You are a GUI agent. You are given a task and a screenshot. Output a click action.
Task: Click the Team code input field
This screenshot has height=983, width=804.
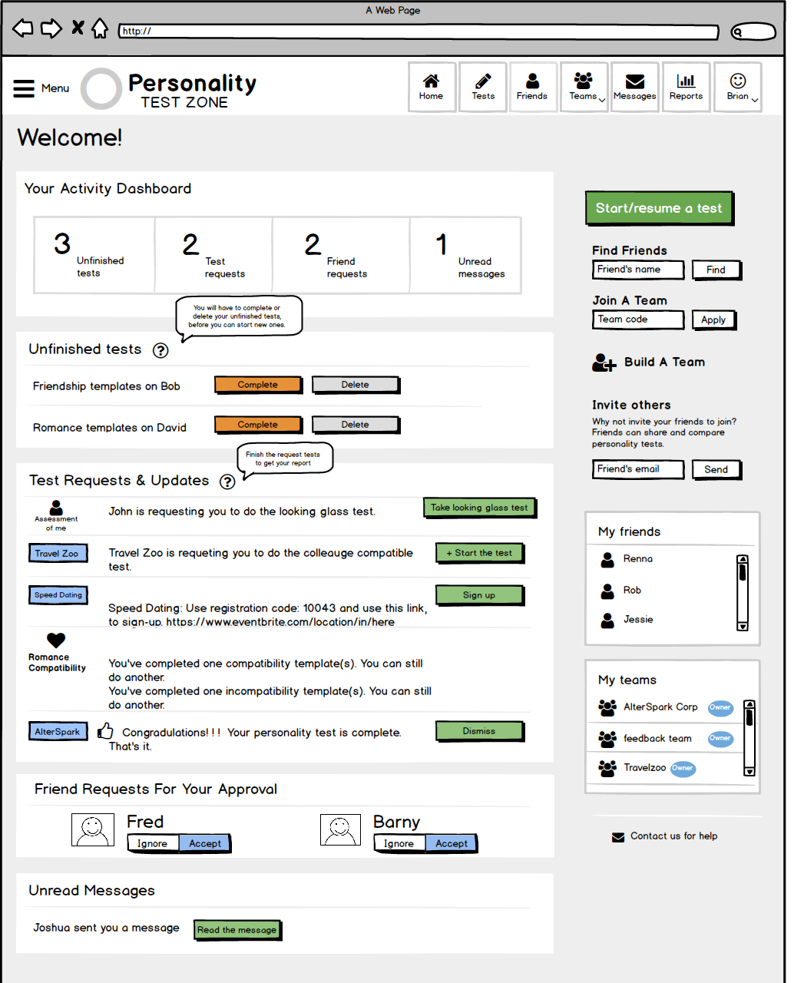(637, 319)
